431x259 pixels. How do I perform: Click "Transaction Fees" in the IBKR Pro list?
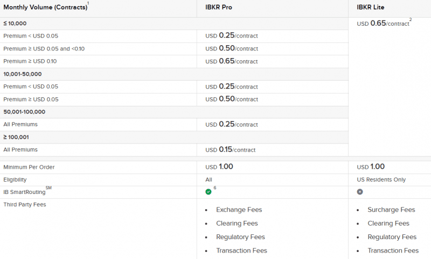(x=241, y=250)
